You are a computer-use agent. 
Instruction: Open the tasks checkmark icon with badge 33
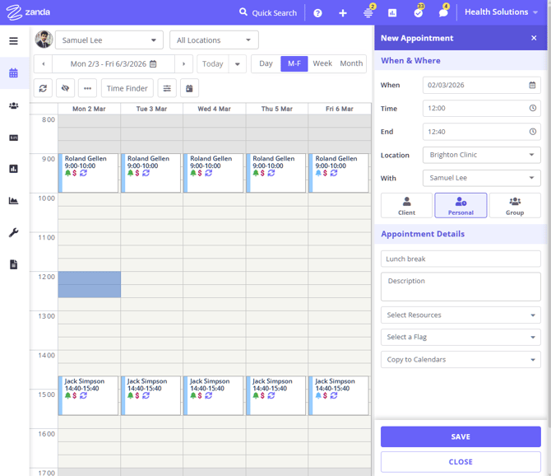418,13
